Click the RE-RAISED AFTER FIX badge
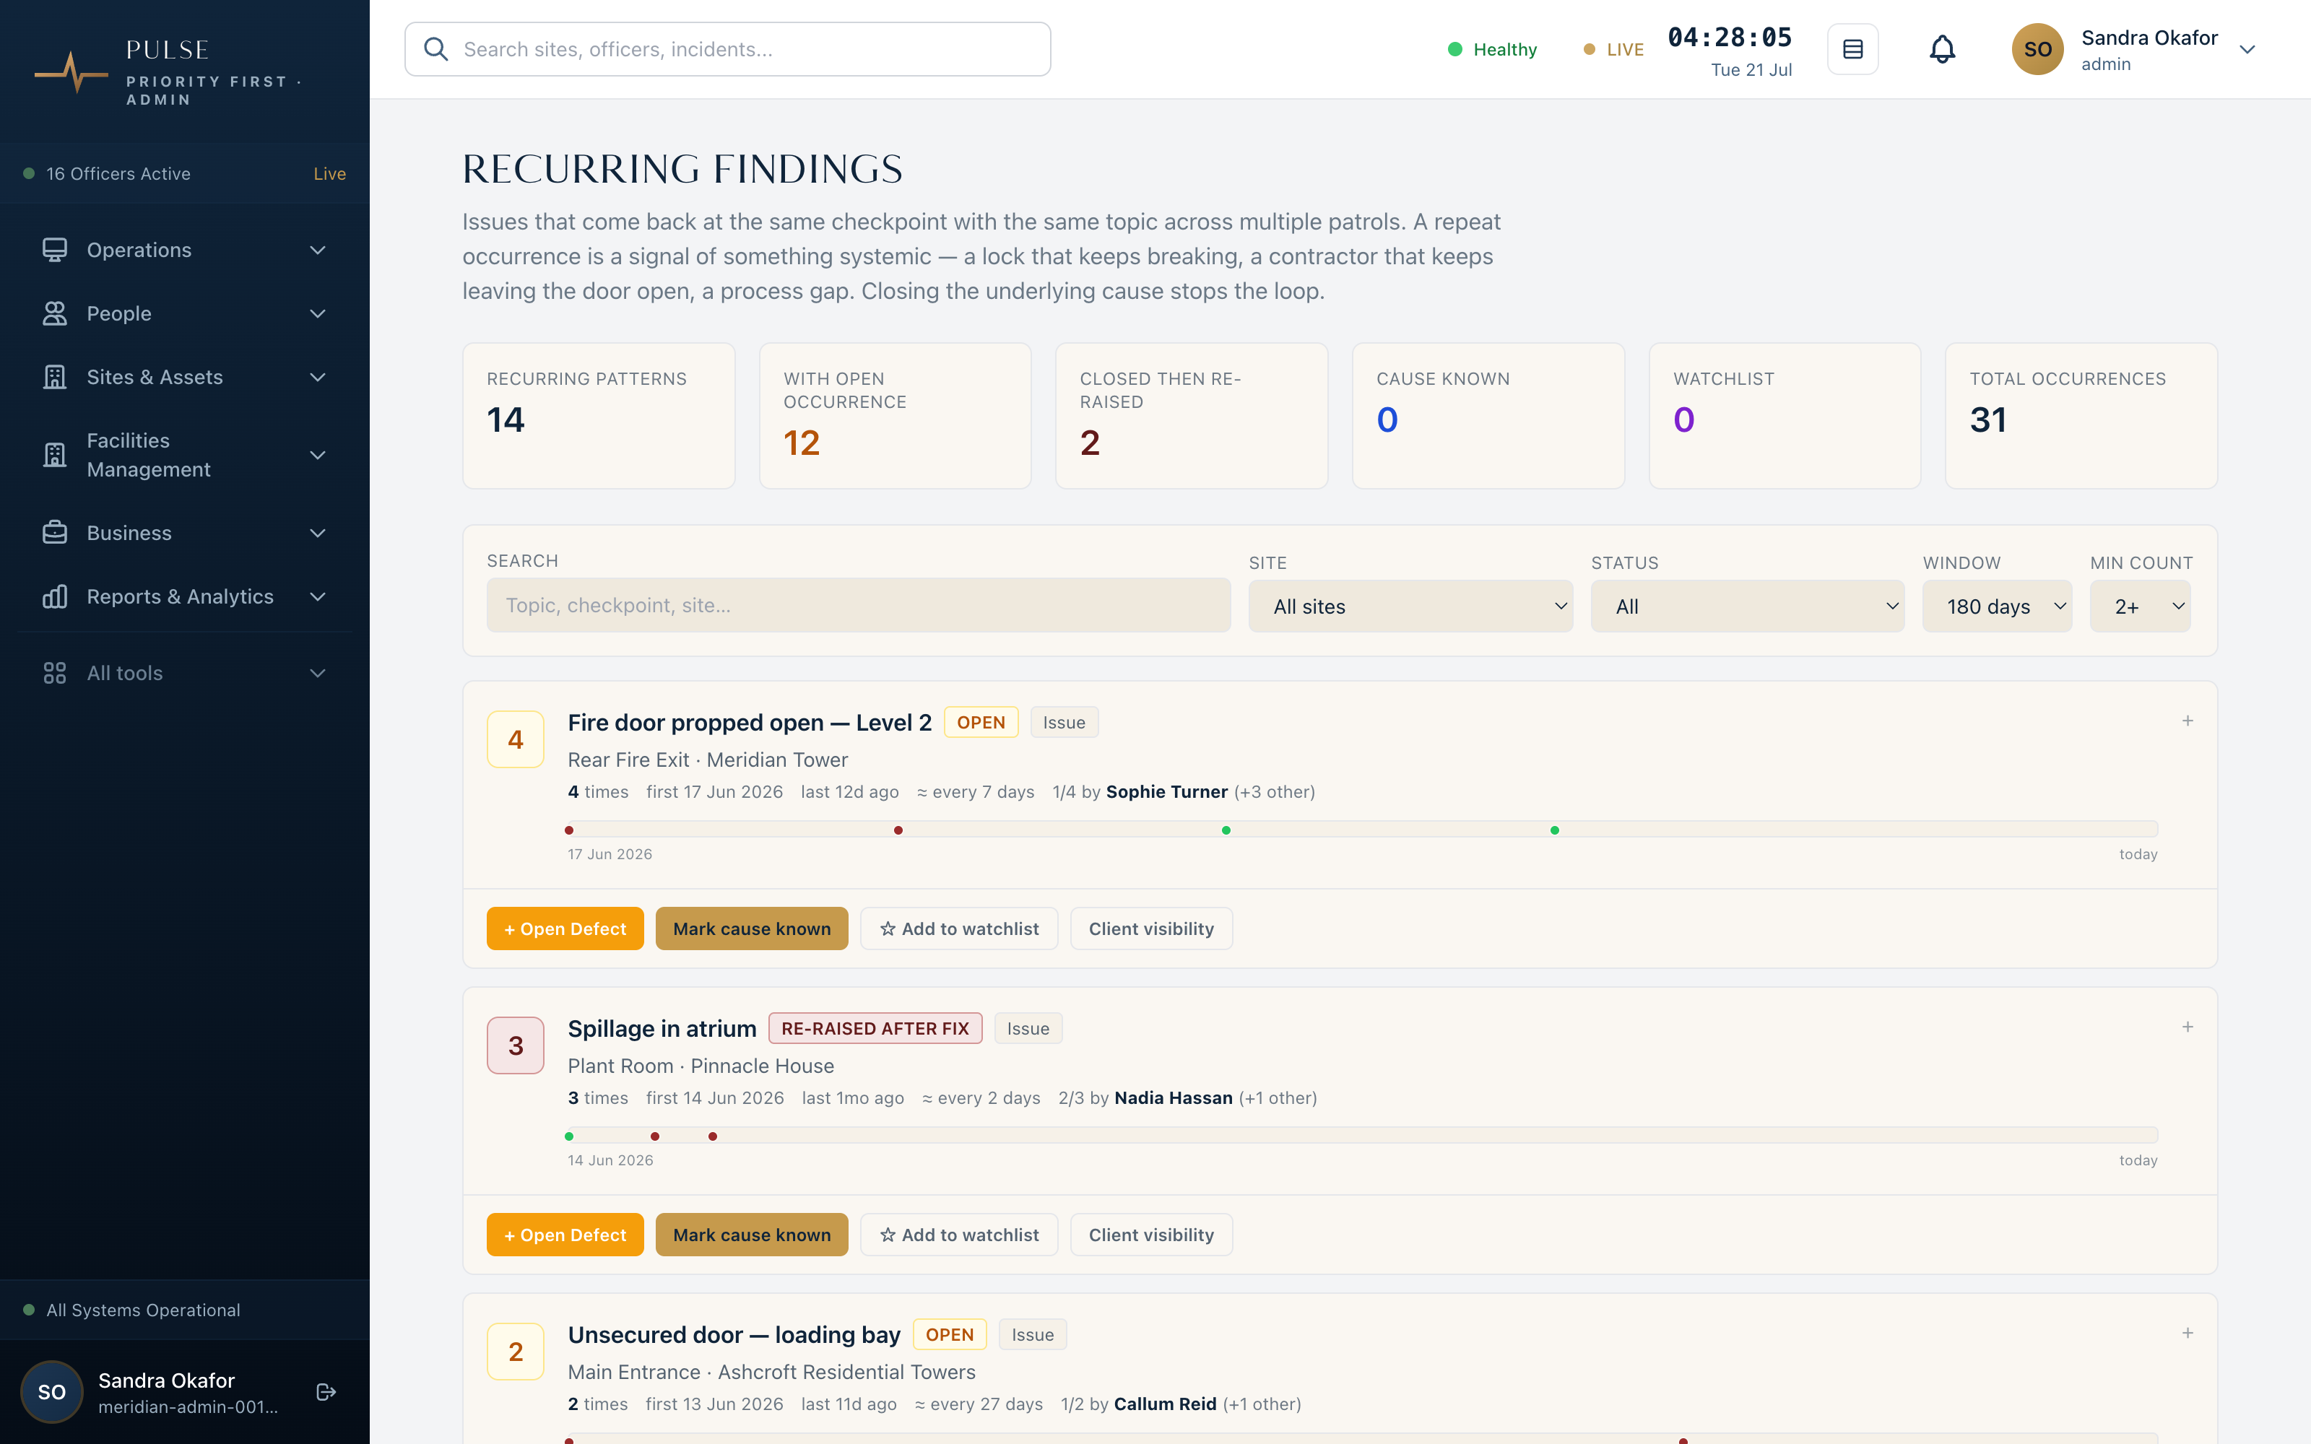2311x1444 pixels. pos(875,1029)
